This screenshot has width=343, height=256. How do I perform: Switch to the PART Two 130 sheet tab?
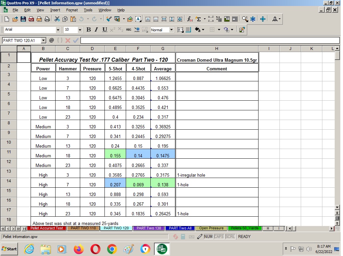(149, 228)
